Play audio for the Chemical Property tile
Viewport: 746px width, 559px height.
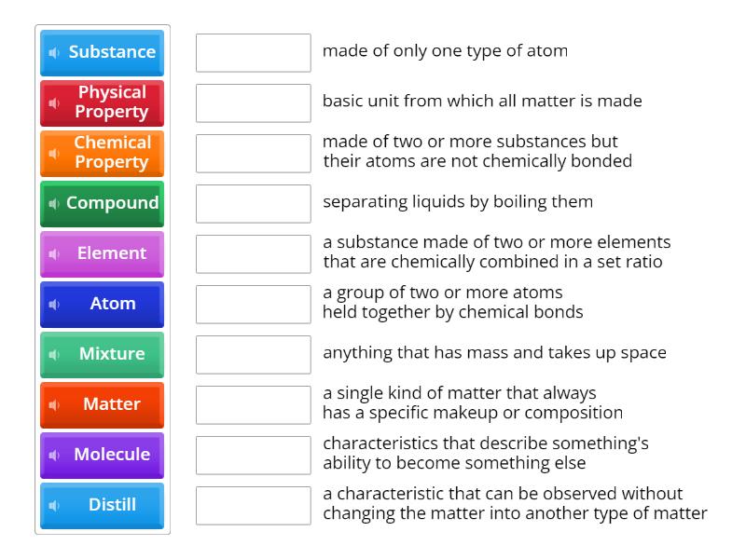click(54, 153)
